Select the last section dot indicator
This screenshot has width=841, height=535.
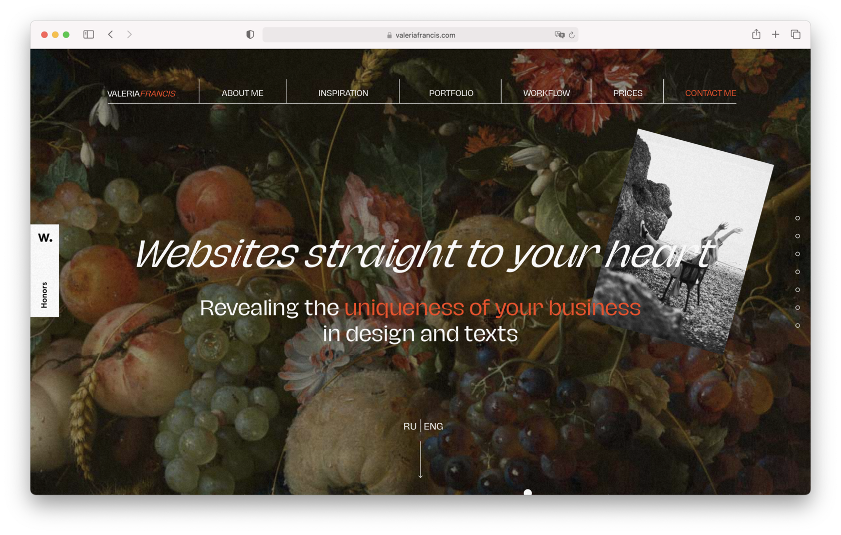click(797, 326)
